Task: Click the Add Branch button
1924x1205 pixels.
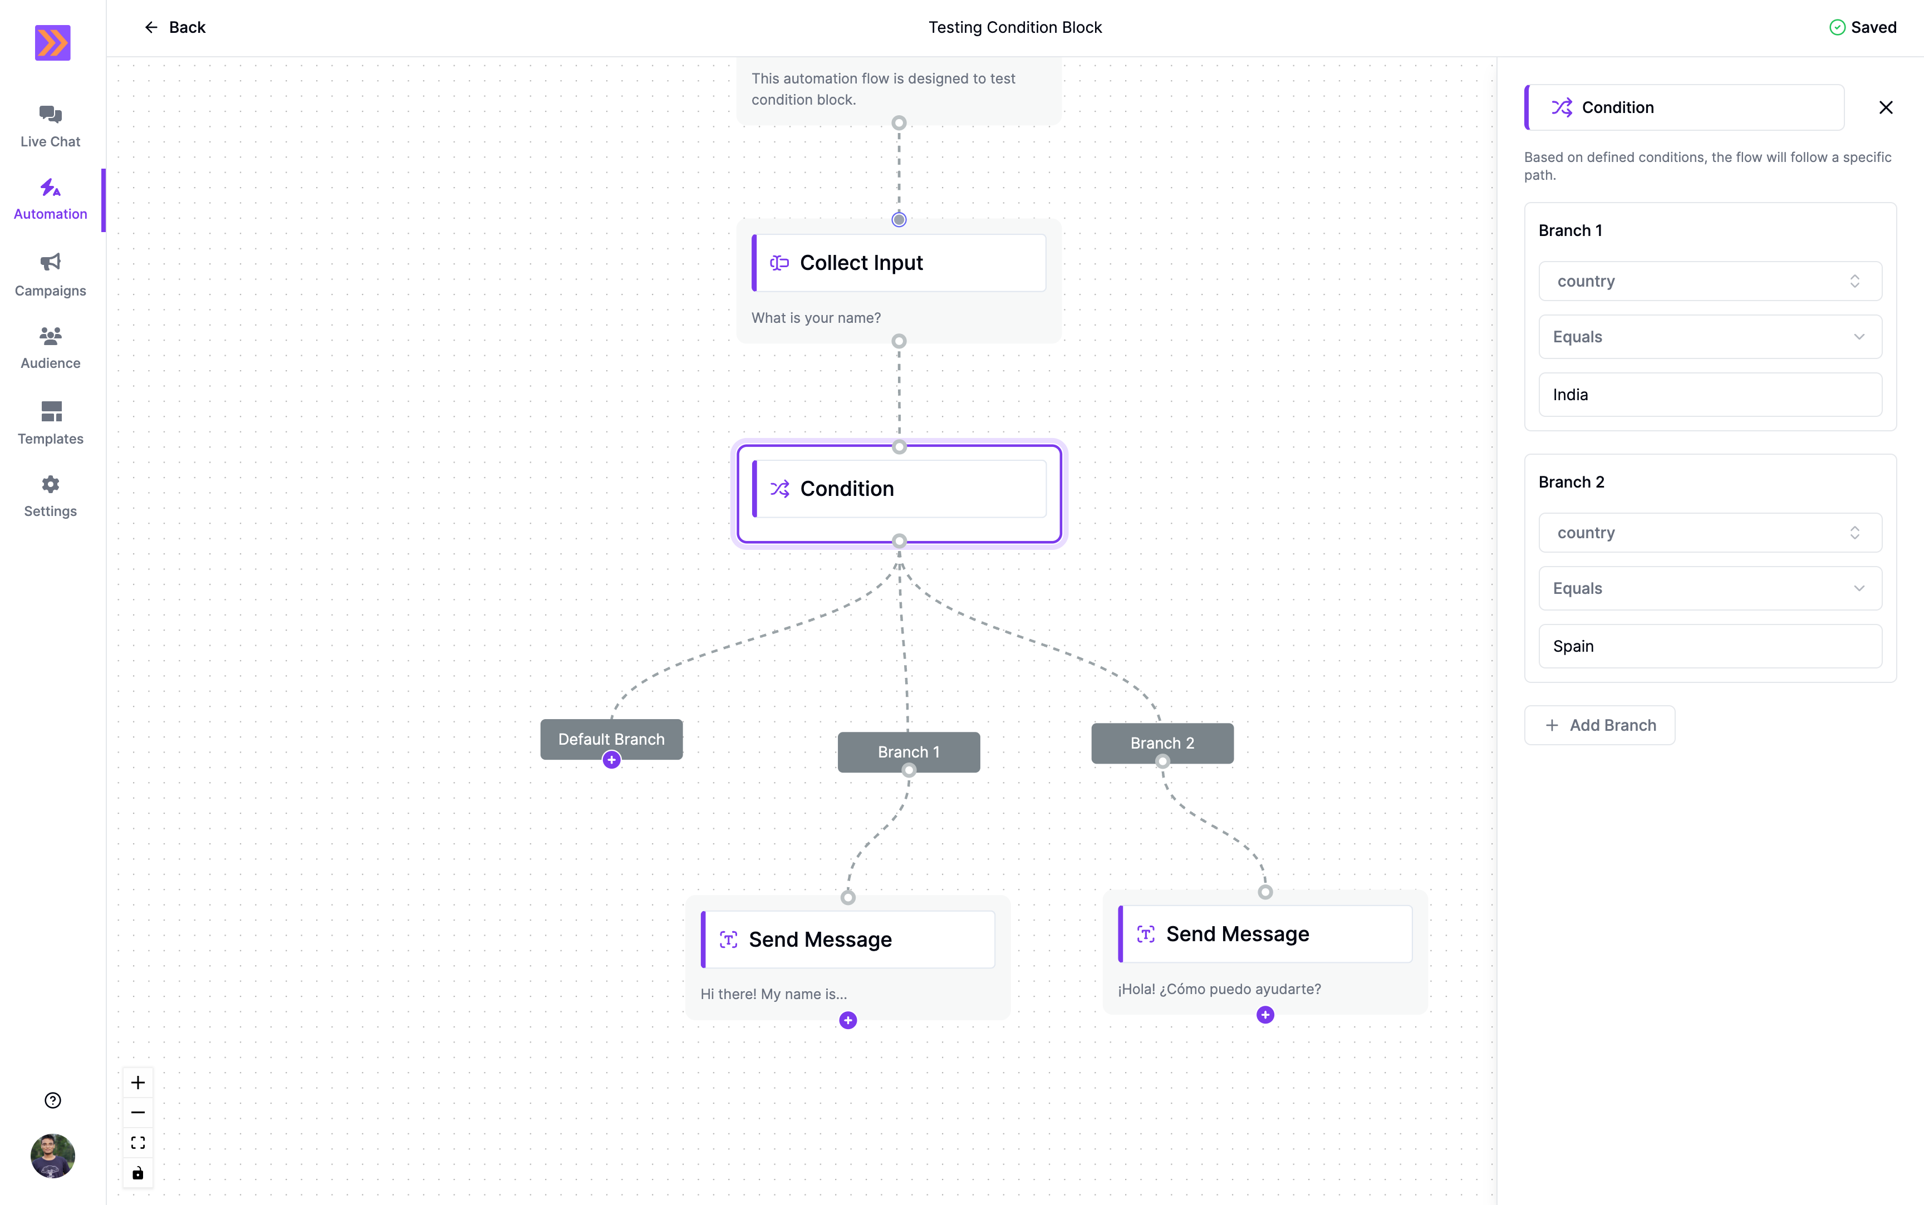Action: (x=1599, y=725)
